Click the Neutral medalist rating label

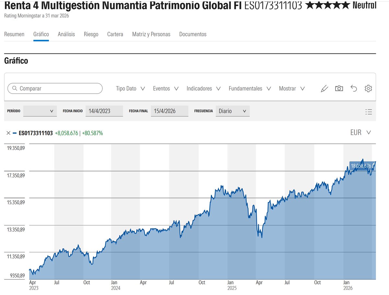[364, 5]
